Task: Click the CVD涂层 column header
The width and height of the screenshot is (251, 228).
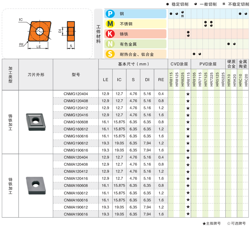Action: point(179,64)
